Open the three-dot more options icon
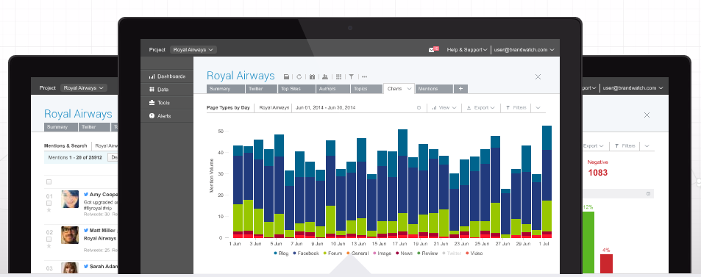 click(x=364, y=77)
